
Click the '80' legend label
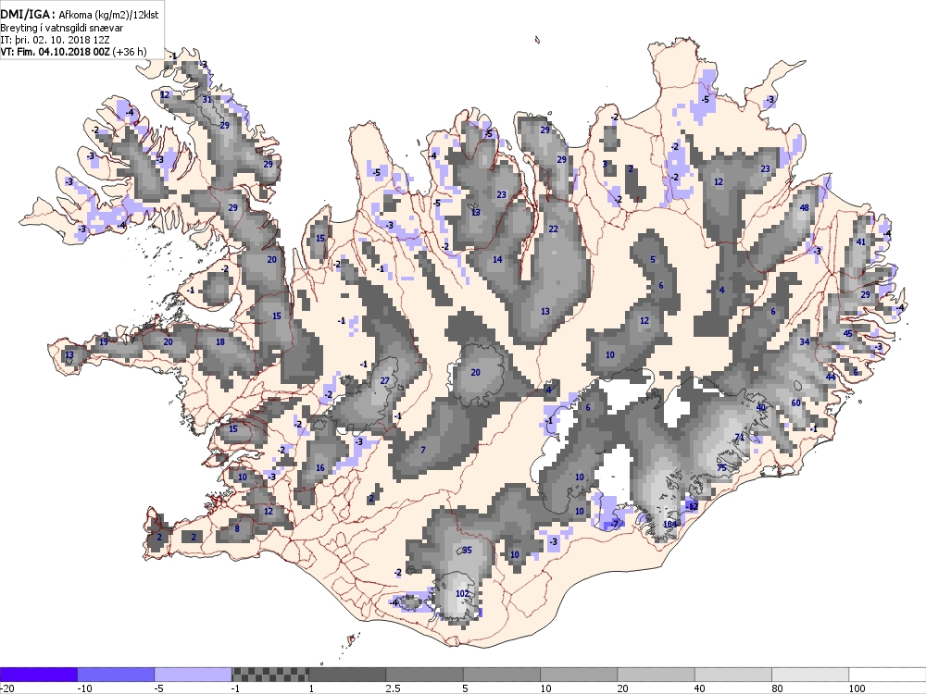[x=777, y=688]
